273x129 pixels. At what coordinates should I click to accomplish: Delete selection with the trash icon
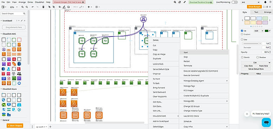click(x=43, y=7)
